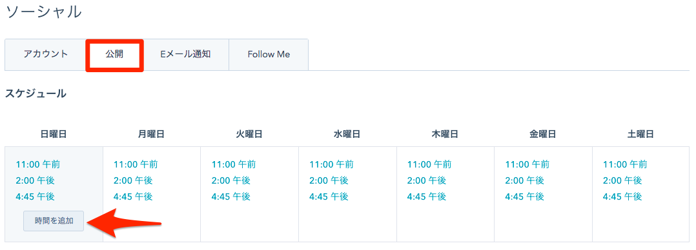Click the 時間を追加 button under 日曜日
The height and width of the screenshot is (250, 696).
click(x=54, y=221)
